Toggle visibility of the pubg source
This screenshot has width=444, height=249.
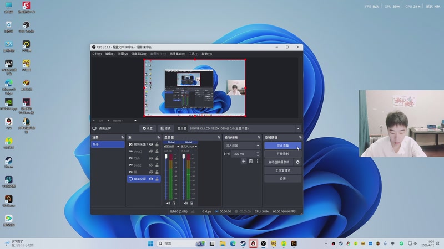(x=151, y=165)
